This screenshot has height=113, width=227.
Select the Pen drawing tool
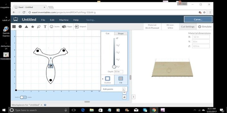click(39, 27)
